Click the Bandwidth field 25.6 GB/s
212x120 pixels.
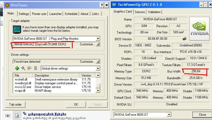196,78
